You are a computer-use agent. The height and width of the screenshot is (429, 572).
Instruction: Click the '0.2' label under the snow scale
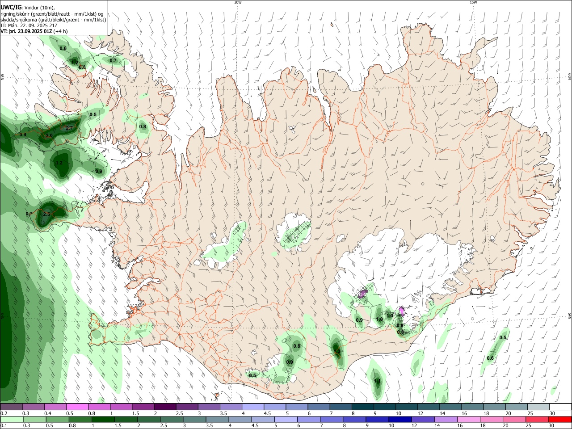click(3, 413)
